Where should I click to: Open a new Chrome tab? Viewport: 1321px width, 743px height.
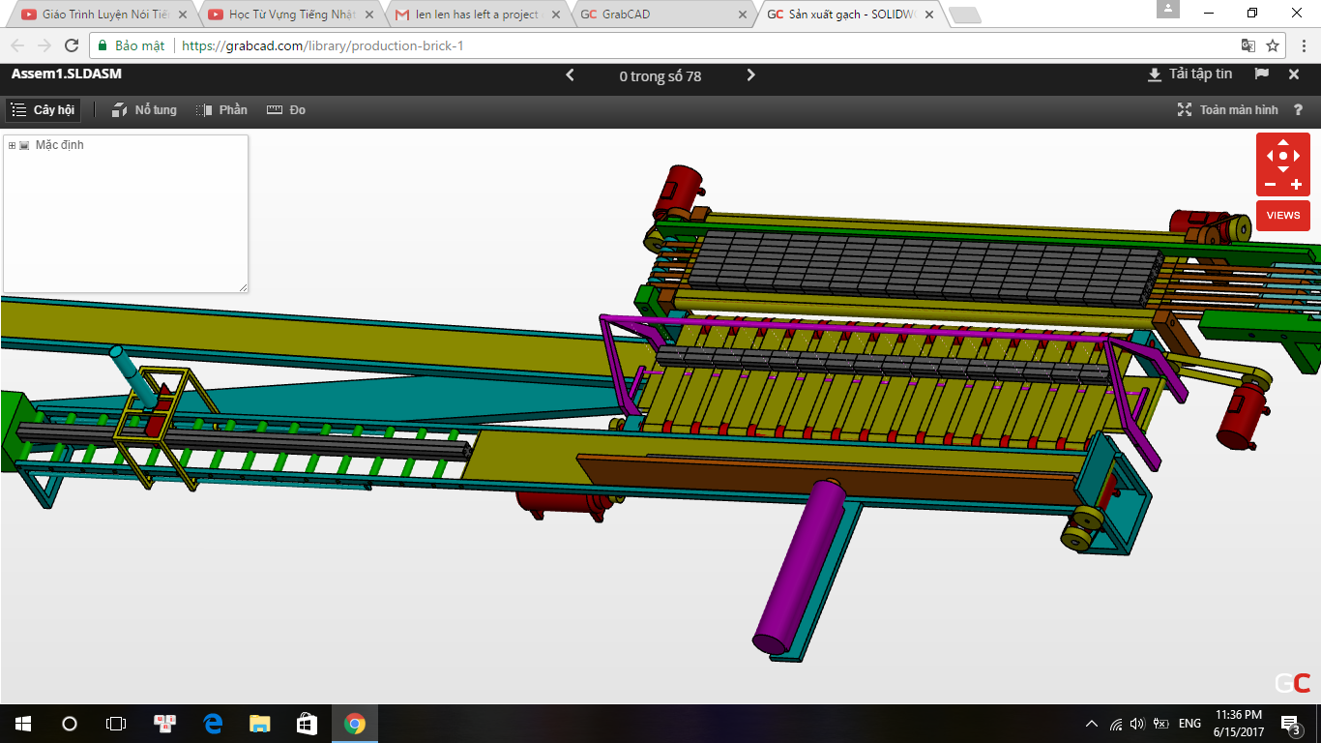point(964,15)
